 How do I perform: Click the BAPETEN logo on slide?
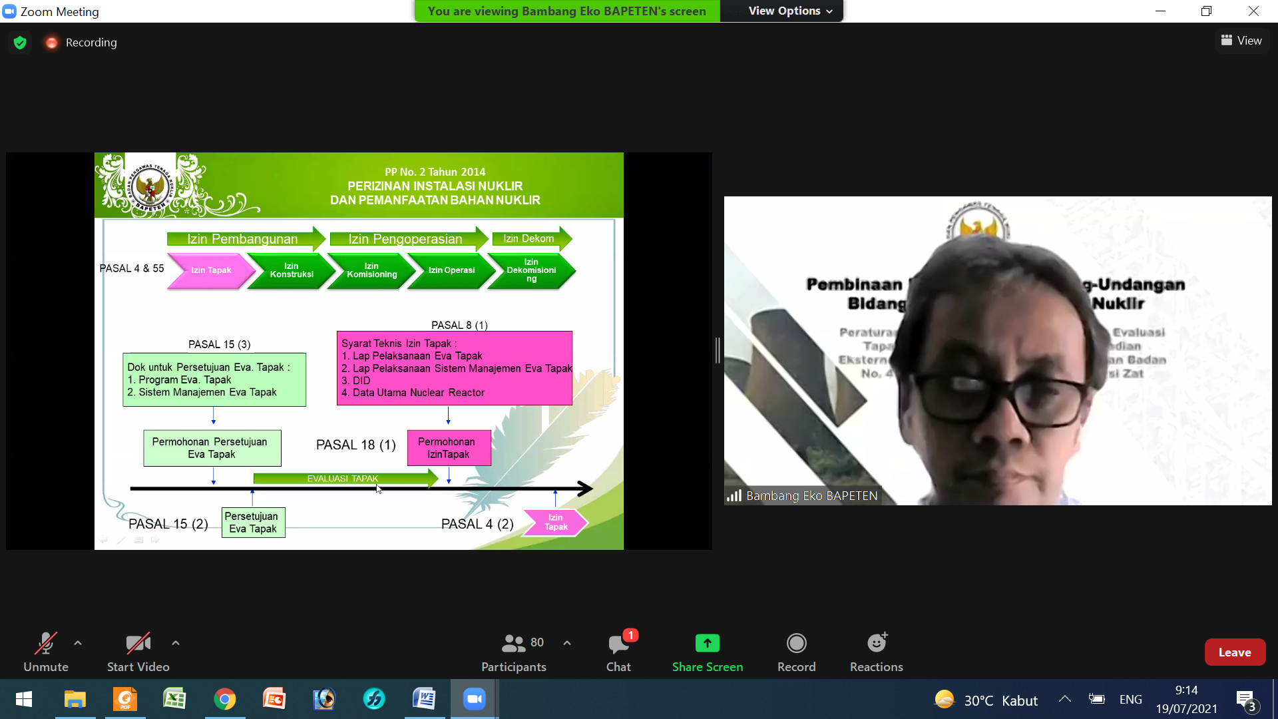(x=151, y=188)
